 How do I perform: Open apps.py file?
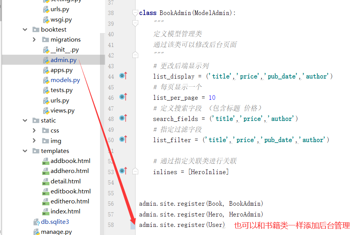[x=61, y=70]
